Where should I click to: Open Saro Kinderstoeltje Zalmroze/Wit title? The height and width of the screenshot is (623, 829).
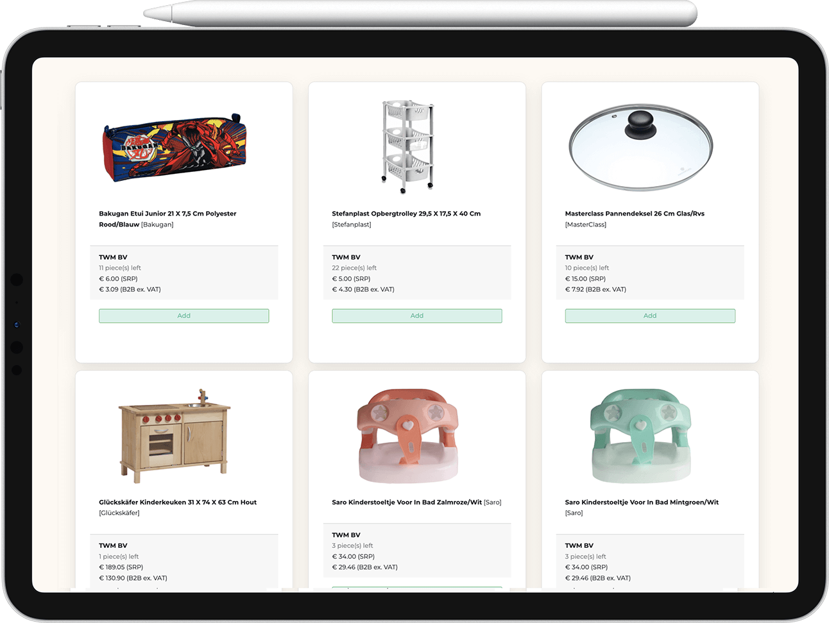click(x=407, y=502)
